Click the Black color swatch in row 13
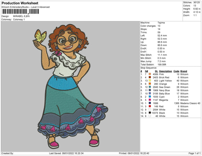This screenshot has height=156, width=202. (x=150, y=113)
